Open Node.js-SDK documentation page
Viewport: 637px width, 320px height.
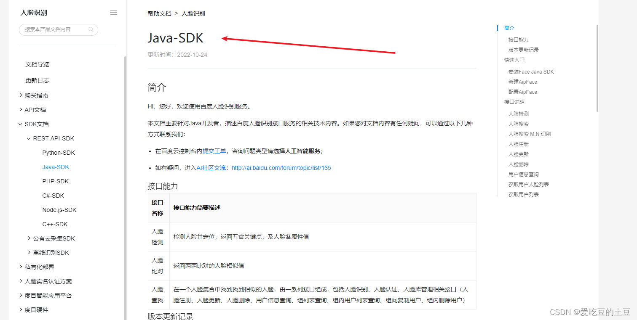pos(59,210)
